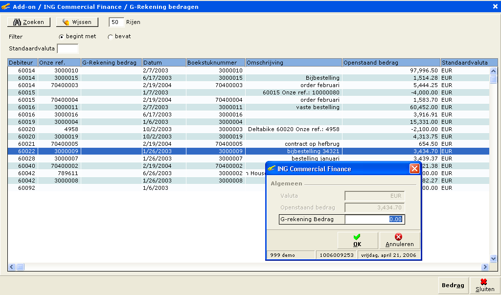The height and width of the screenshot is (295, 501).
Task: Click the Datum column header
Action: [163, 63]
